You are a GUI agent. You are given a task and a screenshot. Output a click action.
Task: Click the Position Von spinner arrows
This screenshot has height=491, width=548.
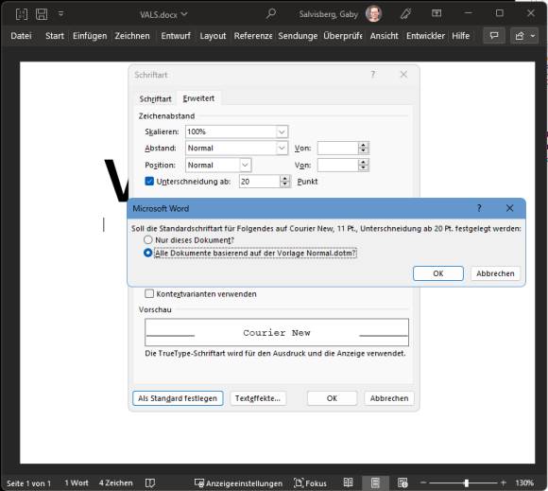(x=364, y=165)
